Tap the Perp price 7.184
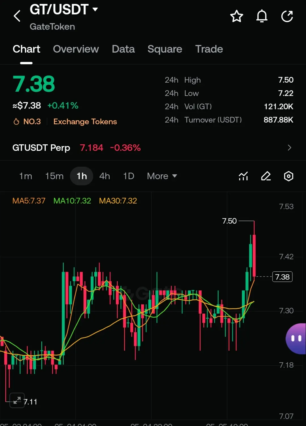 click(92, 147)
